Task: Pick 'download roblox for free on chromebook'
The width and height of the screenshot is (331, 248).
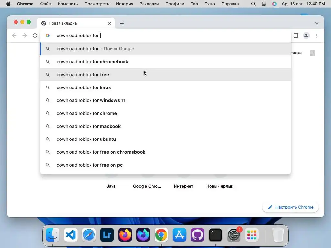Action: [x=165, y=152]
